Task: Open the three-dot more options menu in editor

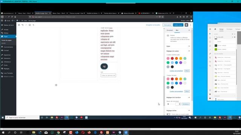Action: (191, 25)
